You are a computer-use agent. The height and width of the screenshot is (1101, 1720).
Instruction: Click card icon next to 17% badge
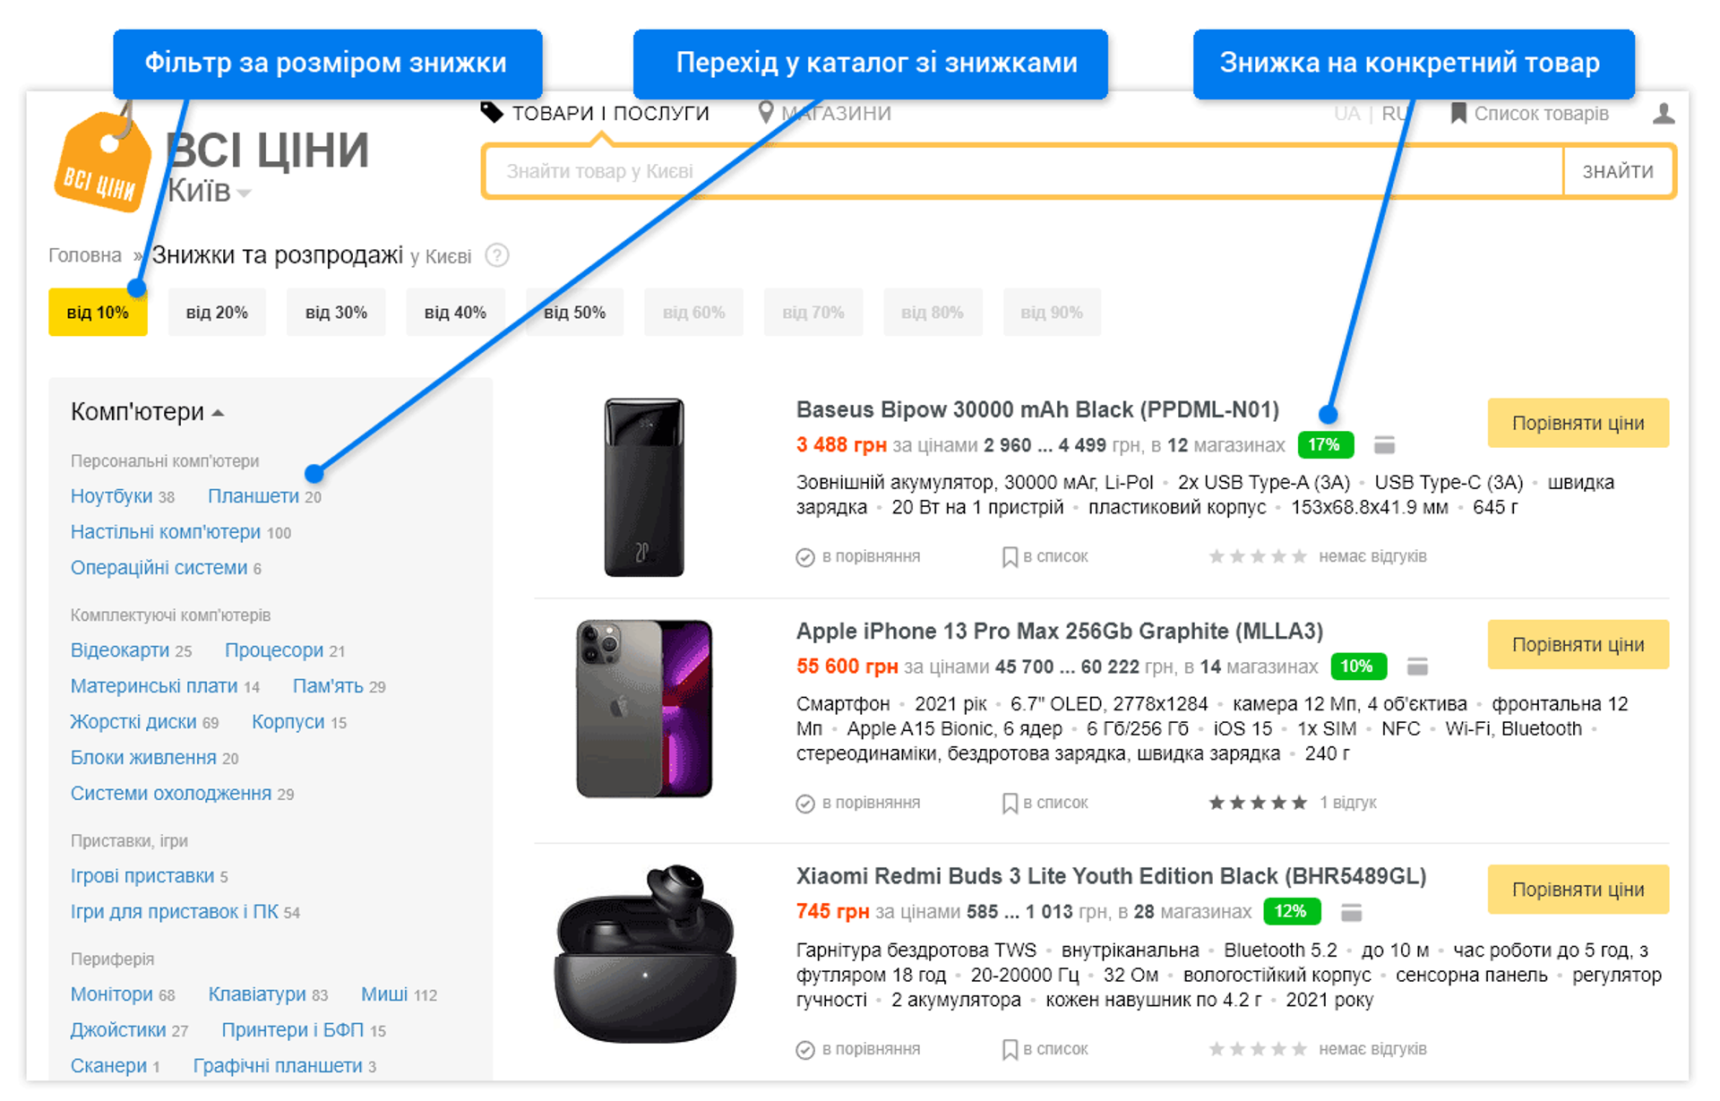tap(1385, 444)
